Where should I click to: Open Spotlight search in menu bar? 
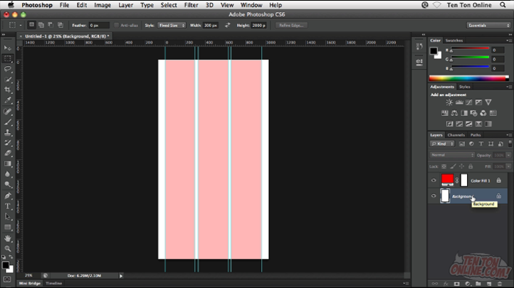point(503,5)
